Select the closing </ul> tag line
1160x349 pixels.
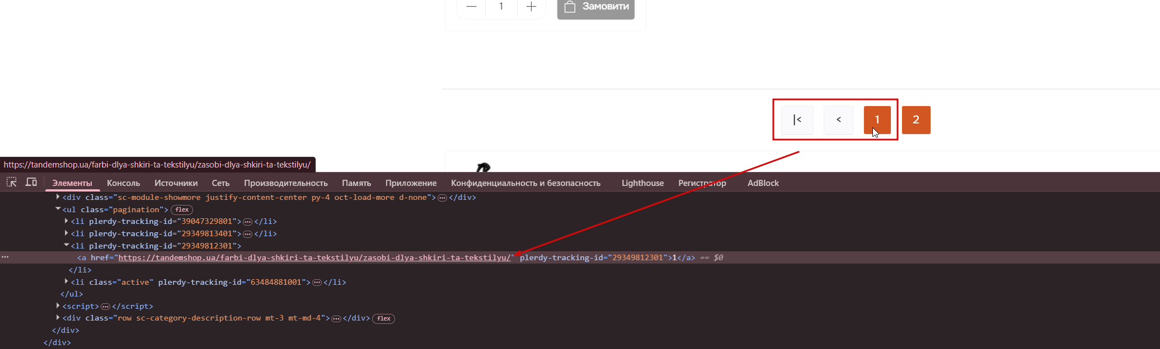click(72, 294)
